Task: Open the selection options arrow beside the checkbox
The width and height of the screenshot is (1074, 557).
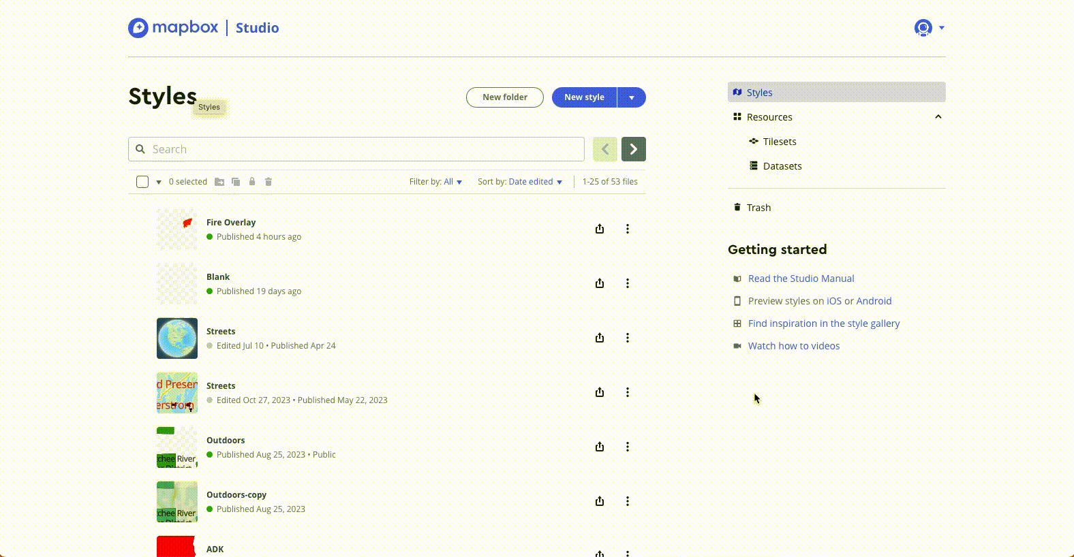Action: (x=159, y=182)
